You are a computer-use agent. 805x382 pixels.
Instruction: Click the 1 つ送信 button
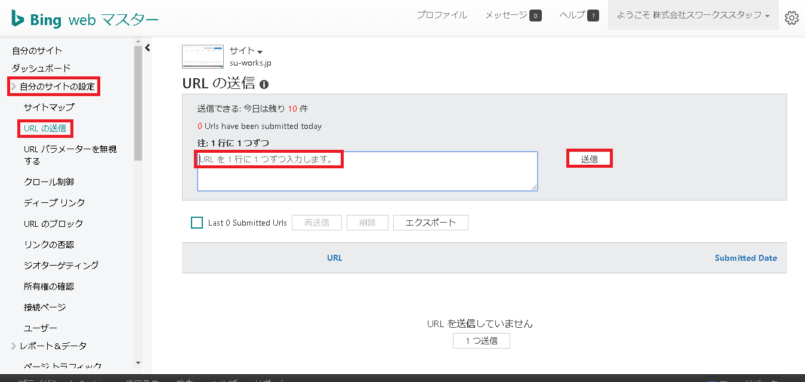pos(481,341)
